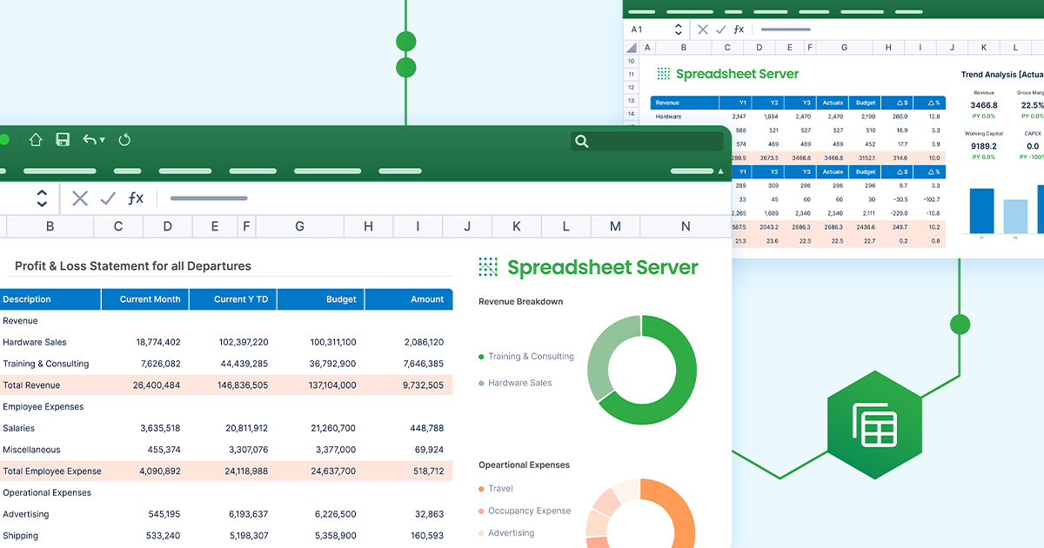Click the Redo icon next to Undo
Viewport: 1044px width, 548px height.
tap(125, 140)
